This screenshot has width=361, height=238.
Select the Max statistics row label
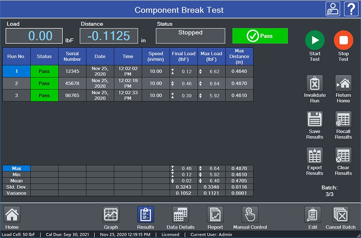click(x=16, y=168)
